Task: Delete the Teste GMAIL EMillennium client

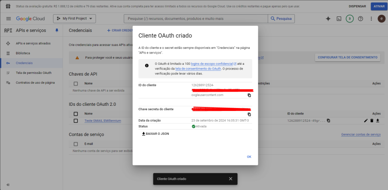Action: (372, 120)
